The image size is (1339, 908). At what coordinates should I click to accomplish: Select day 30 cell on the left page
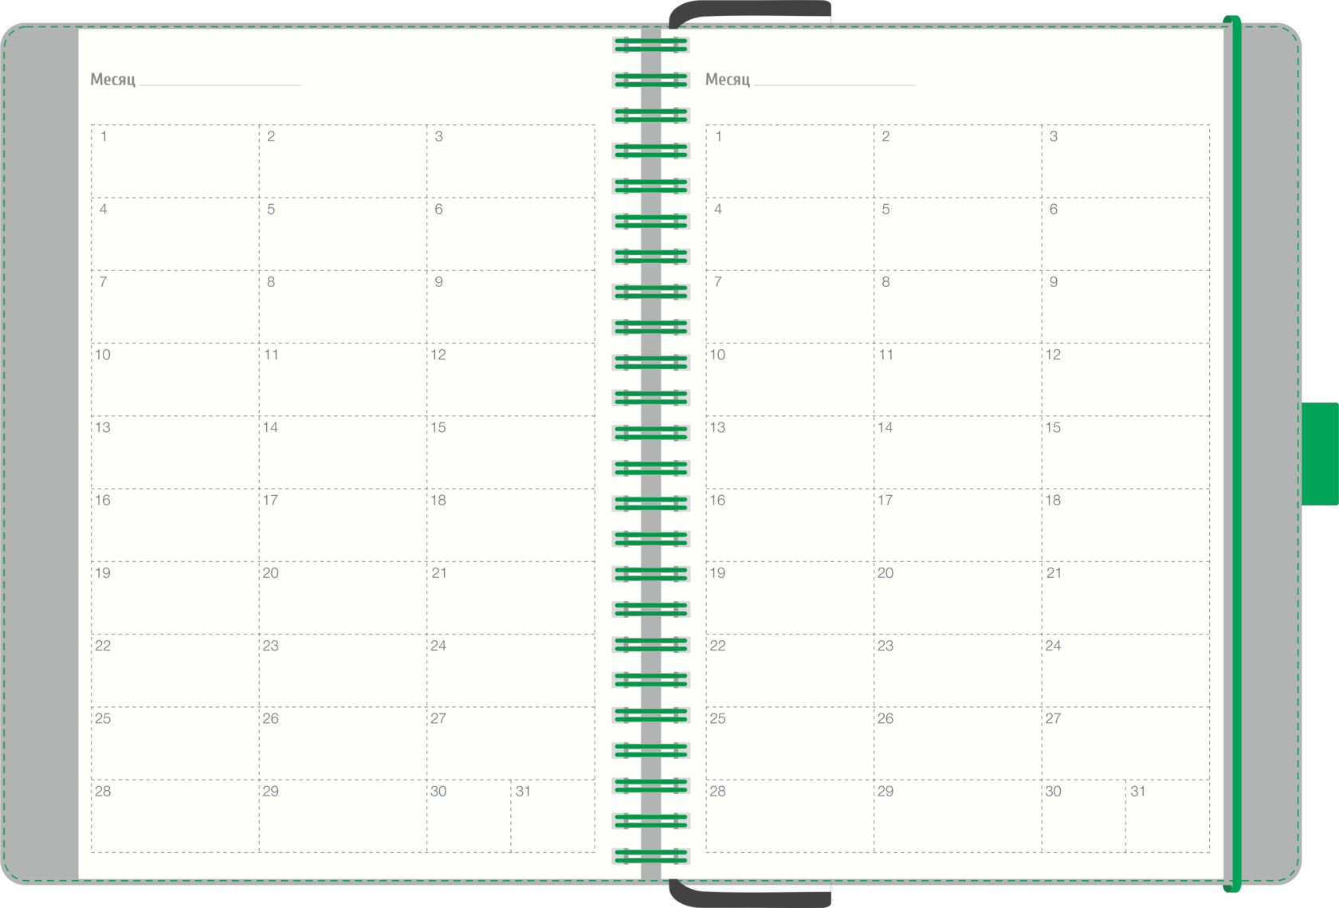pos(469,816)
